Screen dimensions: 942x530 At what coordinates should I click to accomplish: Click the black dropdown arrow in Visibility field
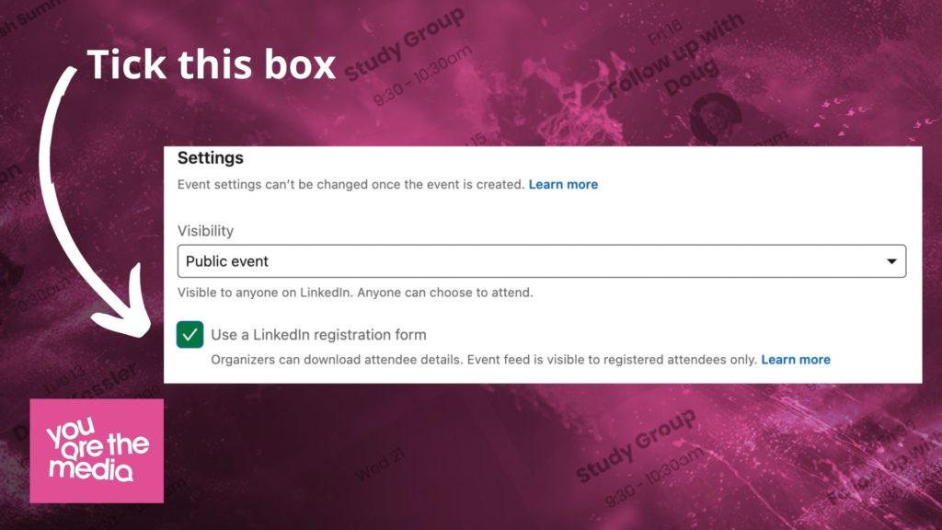(891, 261)
